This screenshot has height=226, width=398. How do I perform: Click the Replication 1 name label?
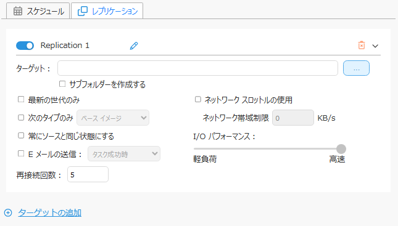pos(65,46)
